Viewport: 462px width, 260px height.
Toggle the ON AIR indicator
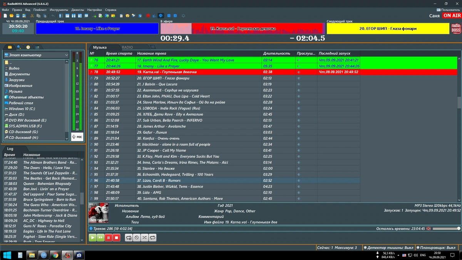452,16
